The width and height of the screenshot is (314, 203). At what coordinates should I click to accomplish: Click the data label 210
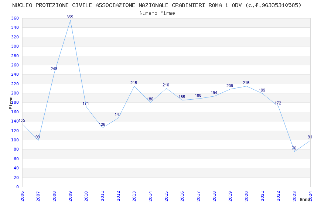click(x=166, y=85)
